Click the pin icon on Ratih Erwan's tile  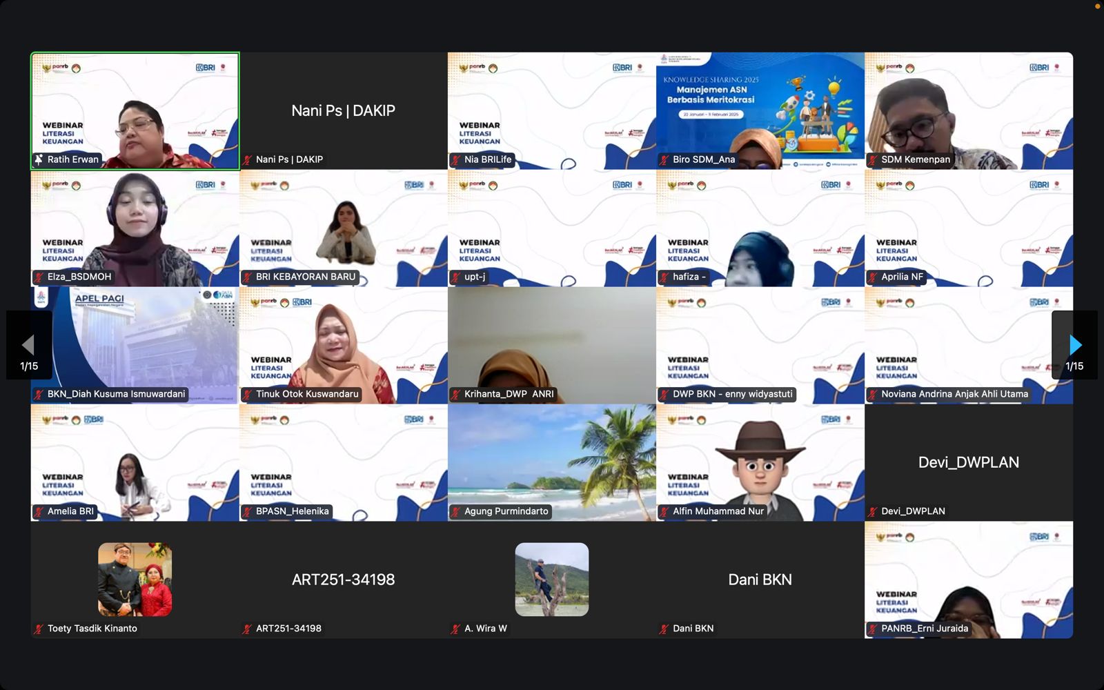pos(39,159)
